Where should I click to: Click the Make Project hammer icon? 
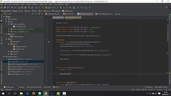point(43,7)
